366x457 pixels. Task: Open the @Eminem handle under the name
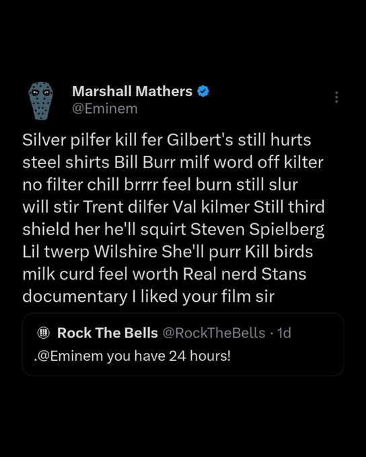coord(105,109)
